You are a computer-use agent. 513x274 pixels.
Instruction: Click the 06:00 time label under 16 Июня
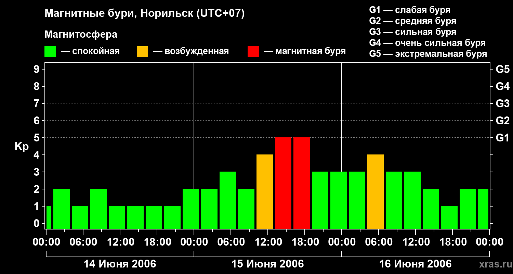tap(379, 242)
